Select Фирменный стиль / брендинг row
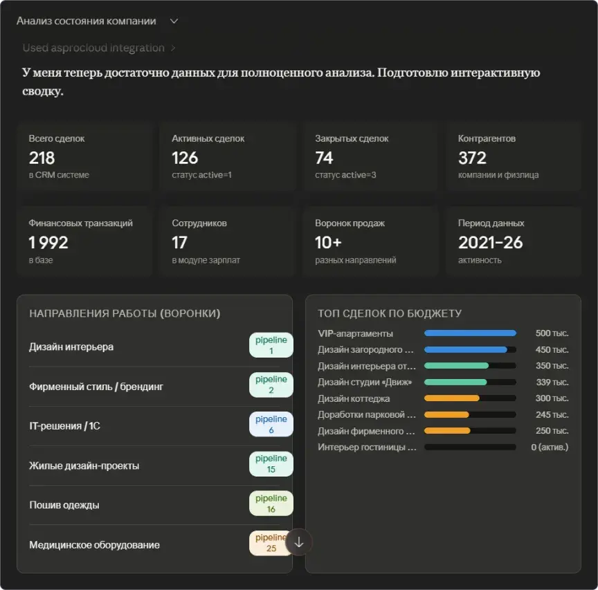 pyautogui.click(x=154, y=387)
